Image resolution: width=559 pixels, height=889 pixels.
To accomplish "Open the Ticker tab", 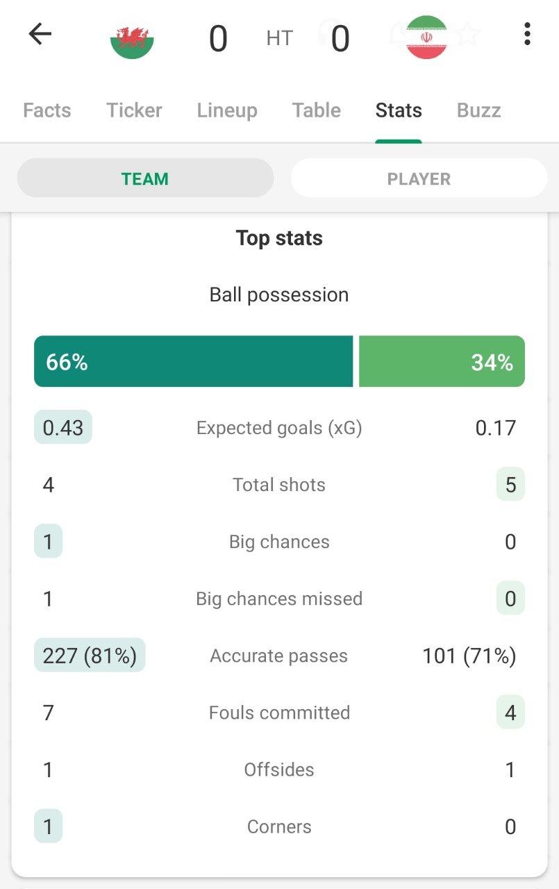I will 134,110.
